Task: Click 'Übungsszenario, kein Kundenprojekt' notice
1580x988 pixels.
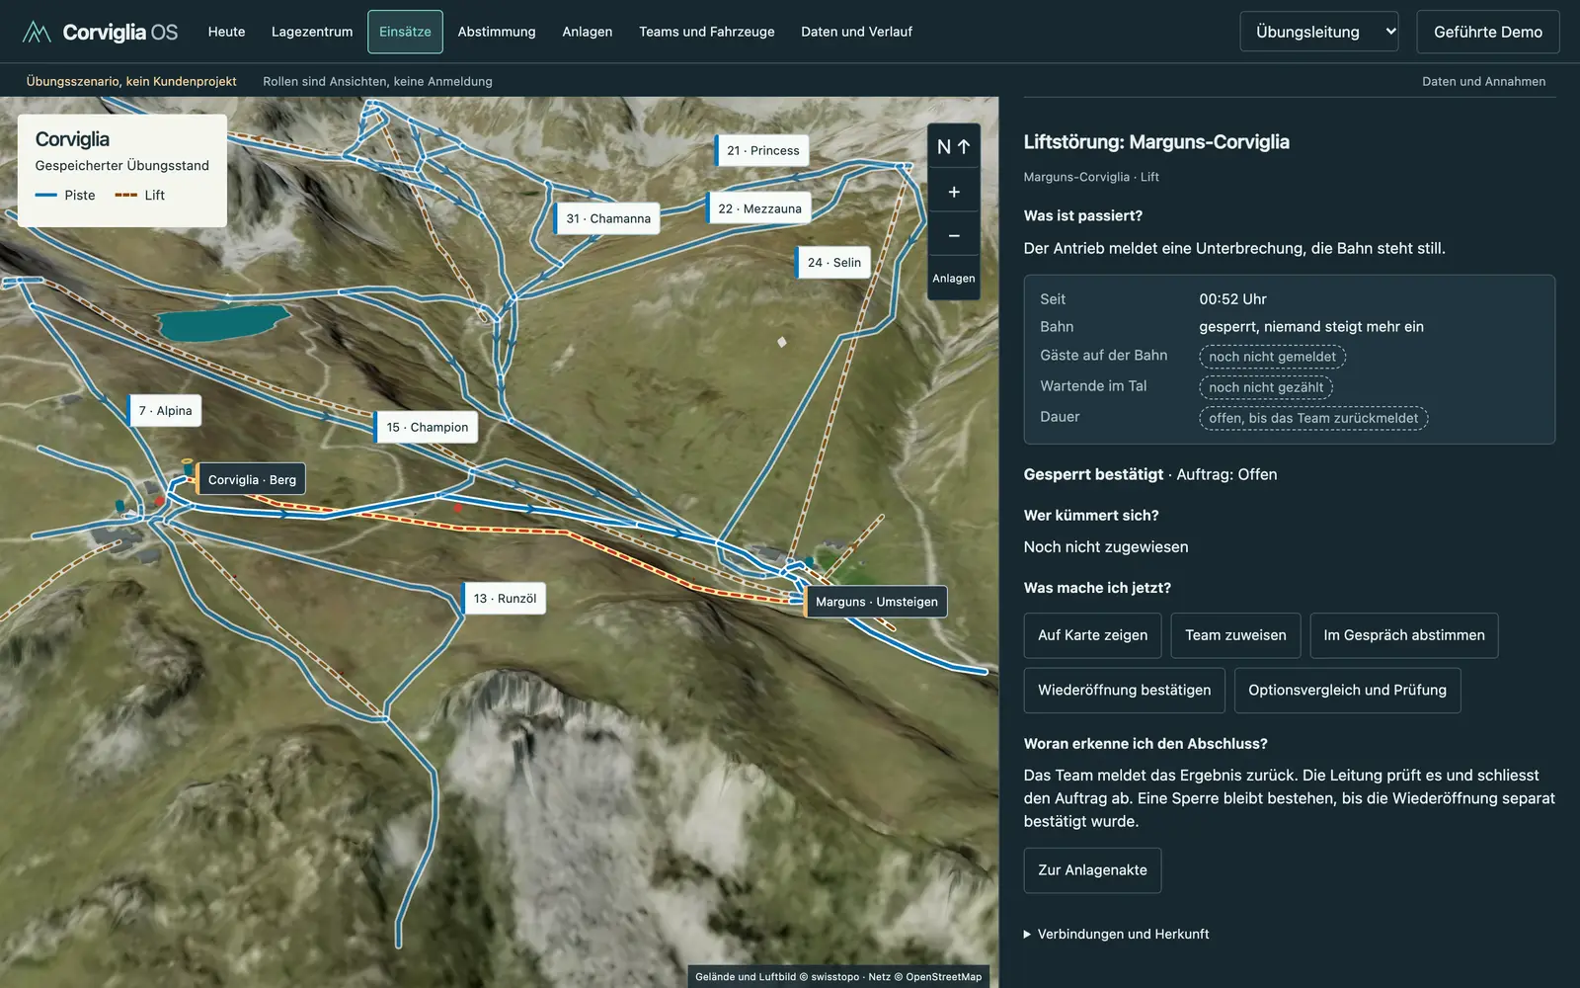Action: click(x=131, y=81)
